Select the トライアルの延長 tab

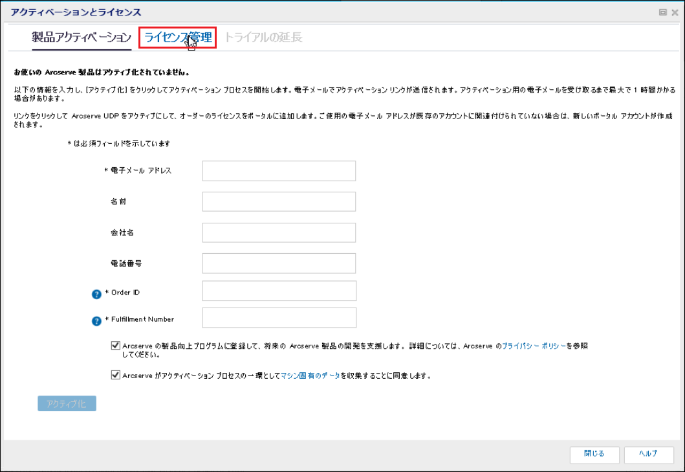pos(263,38)
